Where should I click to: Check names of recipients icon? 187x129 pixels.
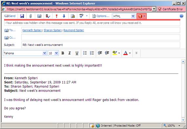coord(48,16)
